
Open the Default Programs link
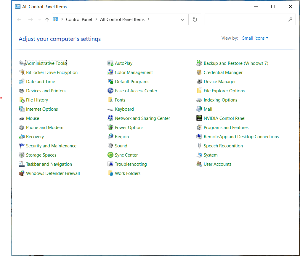coord(132,82)
